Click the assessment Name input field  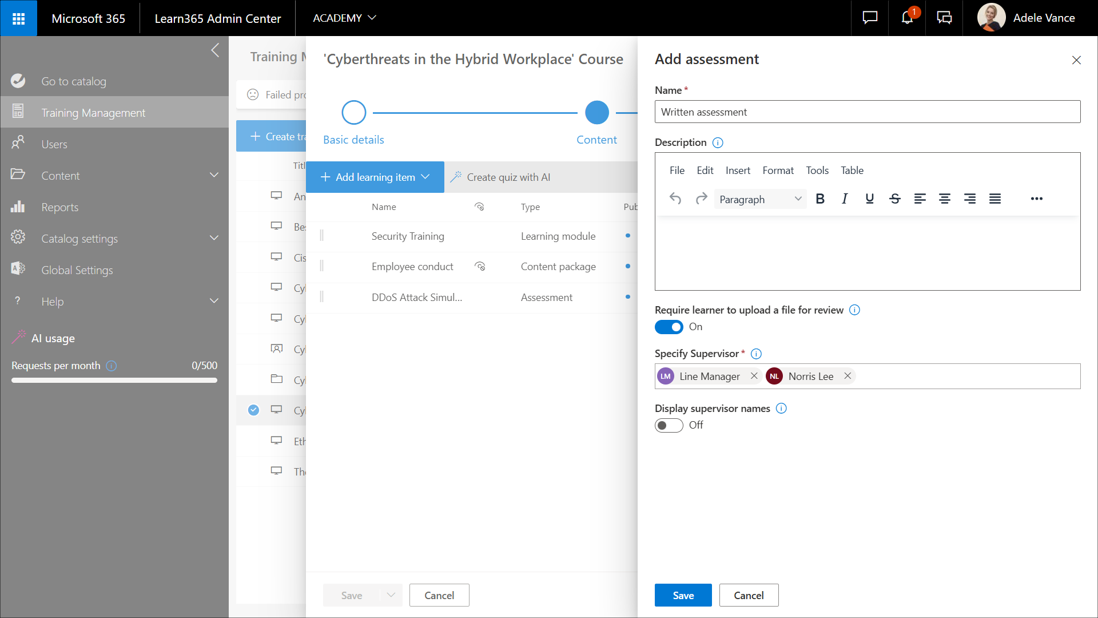pos(867,112)
